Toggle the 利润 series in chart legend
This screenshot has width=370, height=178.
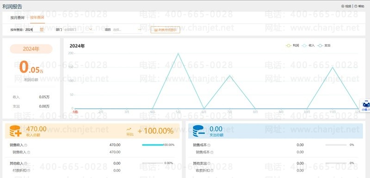292,45
